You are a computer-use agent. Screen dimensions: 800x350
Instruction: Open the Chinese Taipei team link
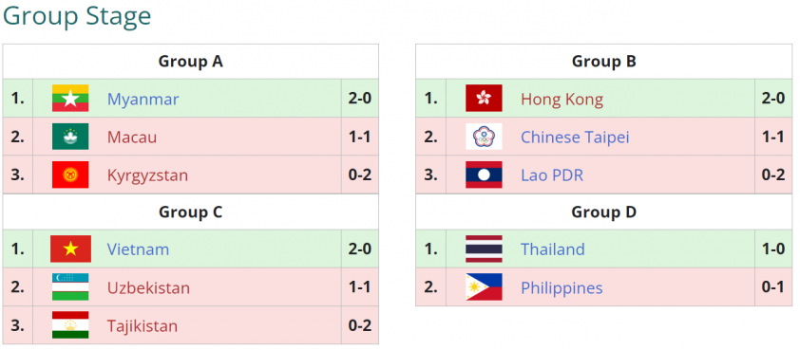pyautogui.click(x=575, y=138)
